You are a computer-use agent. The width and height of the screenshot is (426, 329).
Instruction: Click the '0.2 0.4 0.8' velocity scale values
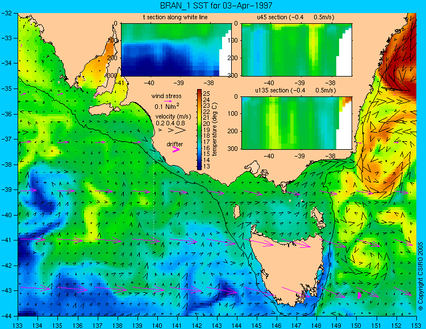point(170,123)
